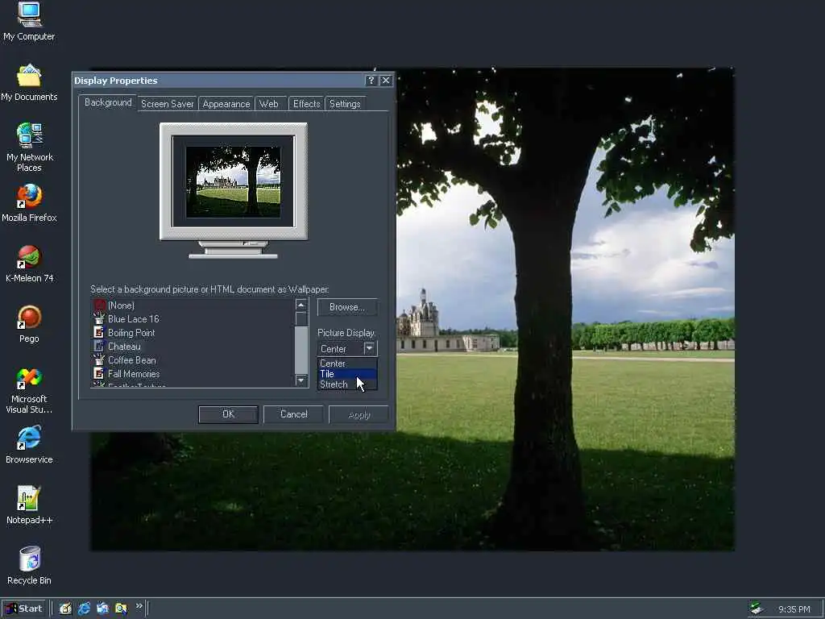Choose Center in the Picture Display list
The image size is (825, 619).
[x=347, y=364]
